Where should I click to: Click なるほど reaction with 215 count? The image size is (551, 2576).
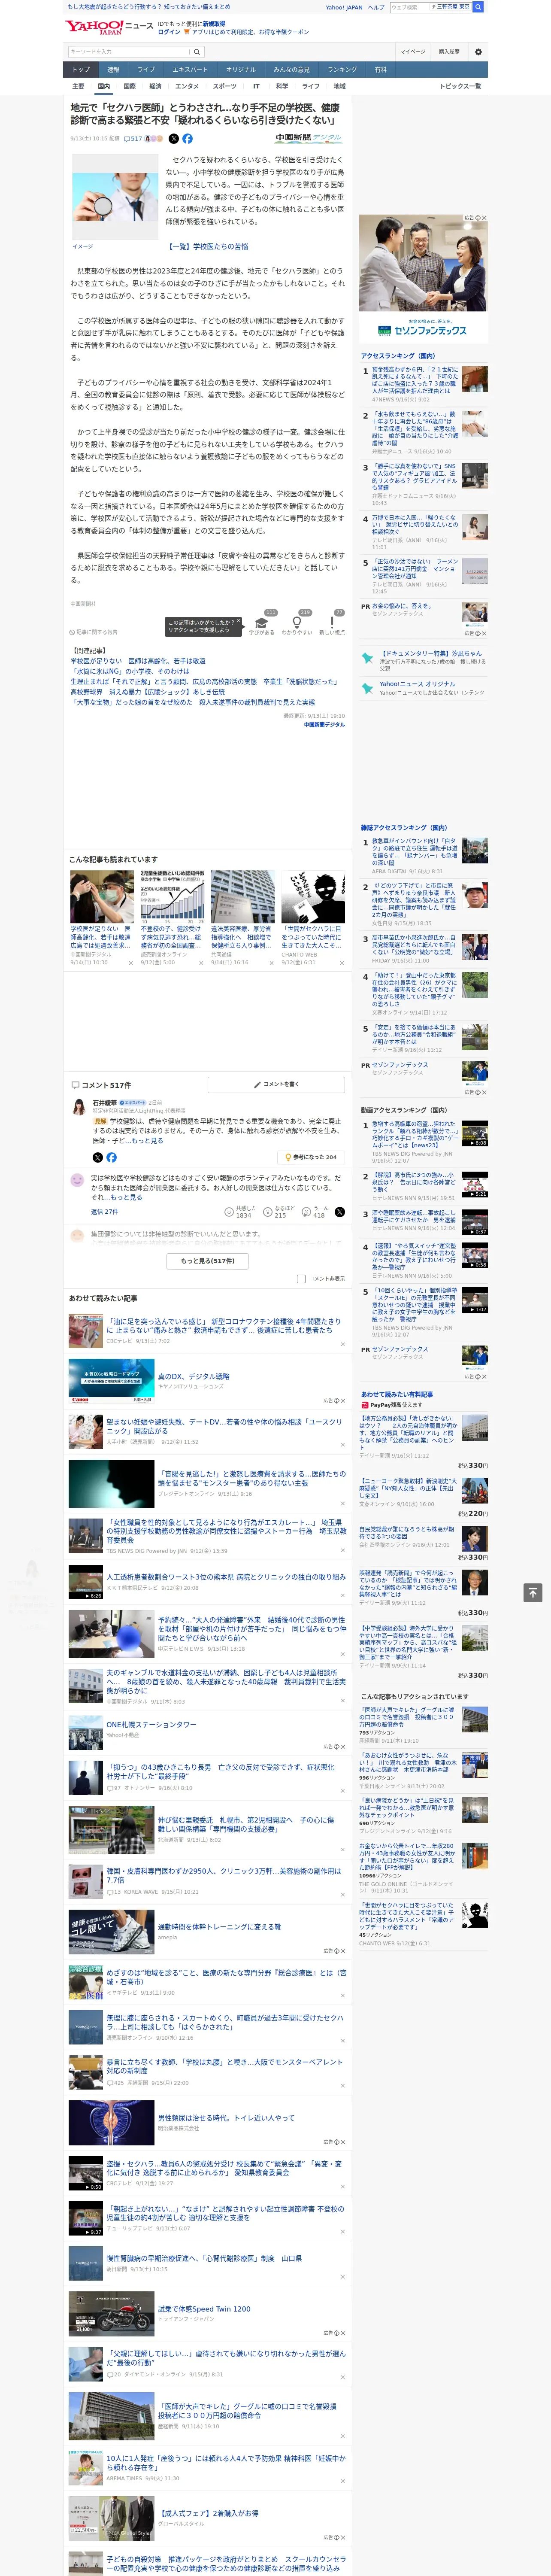[279, 1211]
